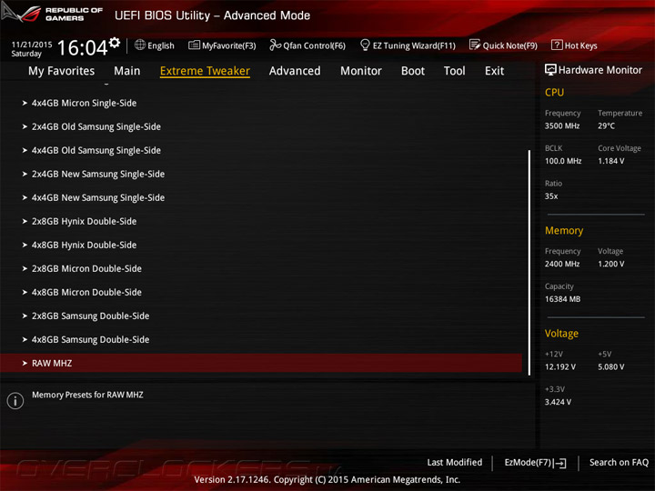The width and height of the screenshot is (655, 491).
Task: Click Search on FAQ link
Action: [620, 462]
